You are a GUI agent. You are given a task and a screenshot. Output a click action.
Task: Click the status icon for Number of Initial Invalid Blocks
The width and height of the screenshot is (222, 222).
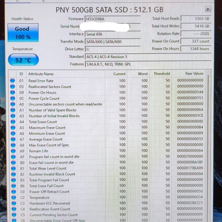point(13,116)
